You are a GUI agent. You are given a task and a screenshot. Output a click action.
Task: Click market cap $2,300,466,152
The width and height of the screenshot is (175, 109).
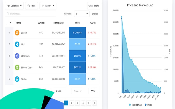58,79
